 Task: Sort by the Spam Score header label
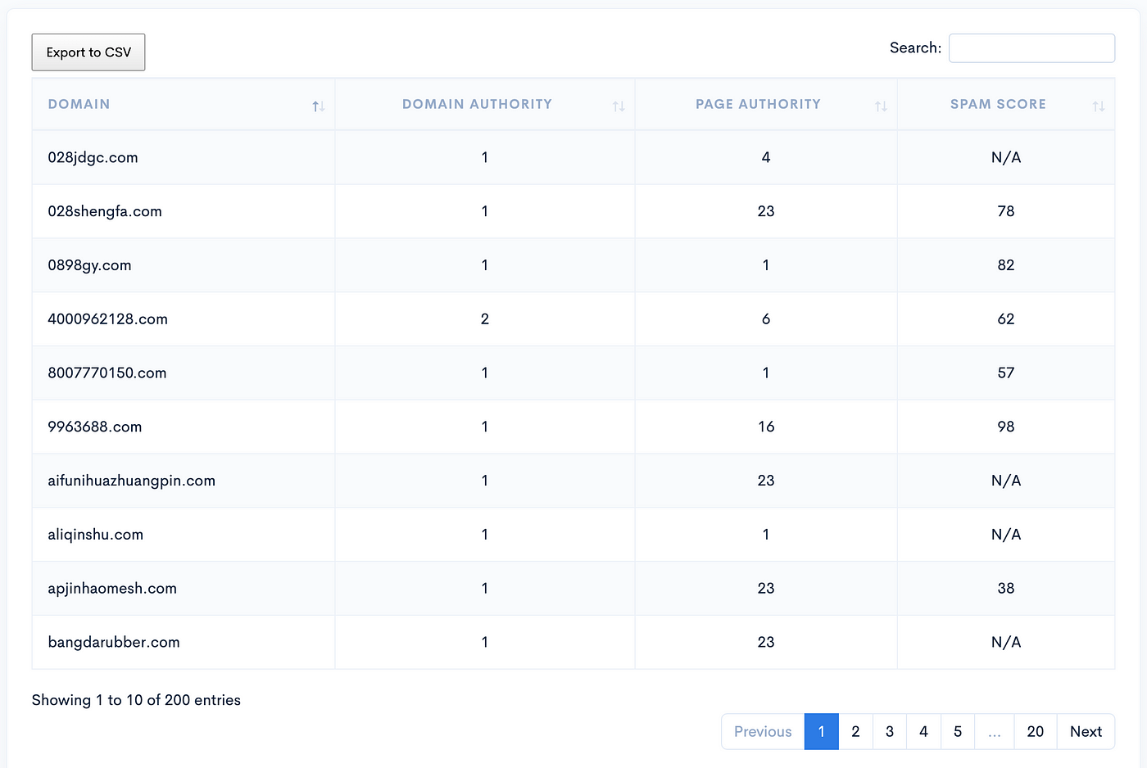tap(998, 104)
